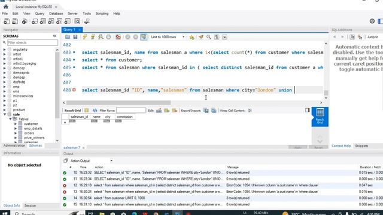
Task: Open the Database menu
Action: click(x=56, y=14)
